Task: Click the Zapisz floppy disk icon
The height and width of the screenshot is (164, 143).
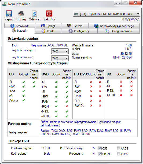Action: coord(9,13)
